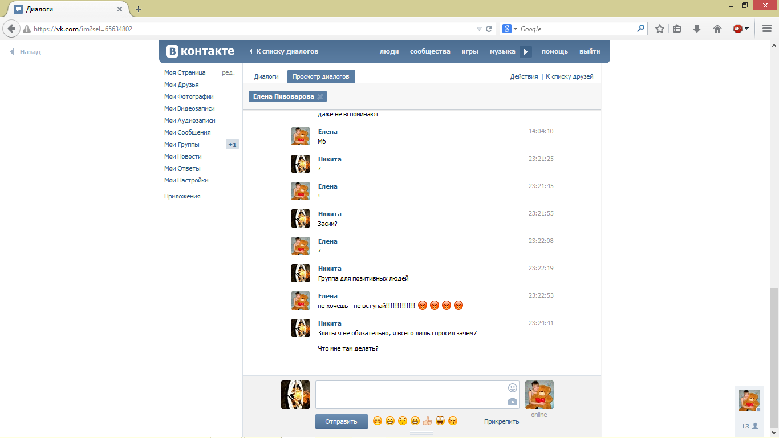Insert the thumbs-up emoji
Screen dimensions: 779x438
coord(427,421)
